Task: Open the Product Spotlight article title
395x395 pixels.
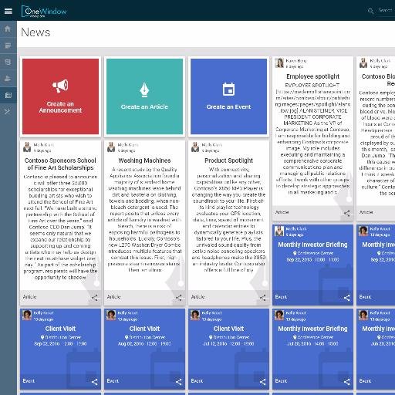Action: [x=228, y=160]
